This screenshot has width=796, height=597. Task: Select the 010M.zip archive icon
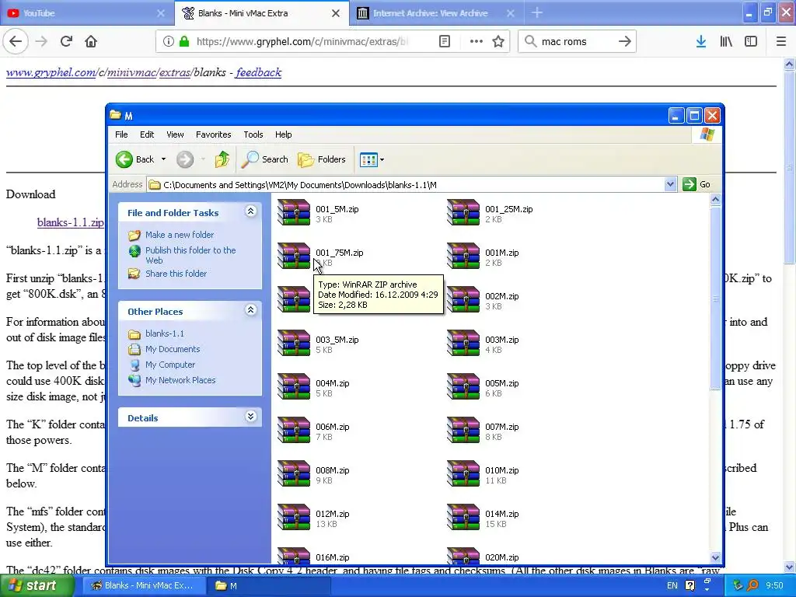[x=463, y=474]
